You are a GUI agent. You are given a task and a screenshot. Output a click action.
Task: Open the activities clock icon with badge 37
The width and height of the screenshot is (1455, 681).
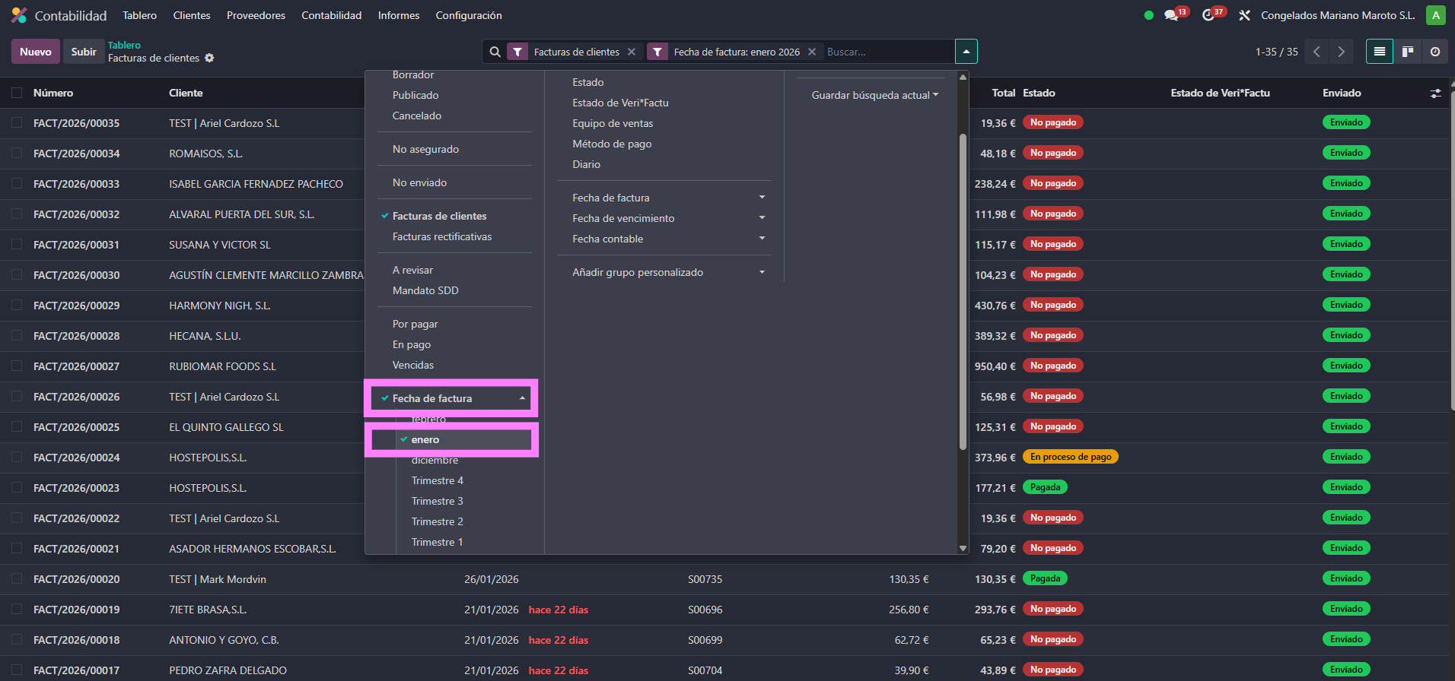(1208, 15)
